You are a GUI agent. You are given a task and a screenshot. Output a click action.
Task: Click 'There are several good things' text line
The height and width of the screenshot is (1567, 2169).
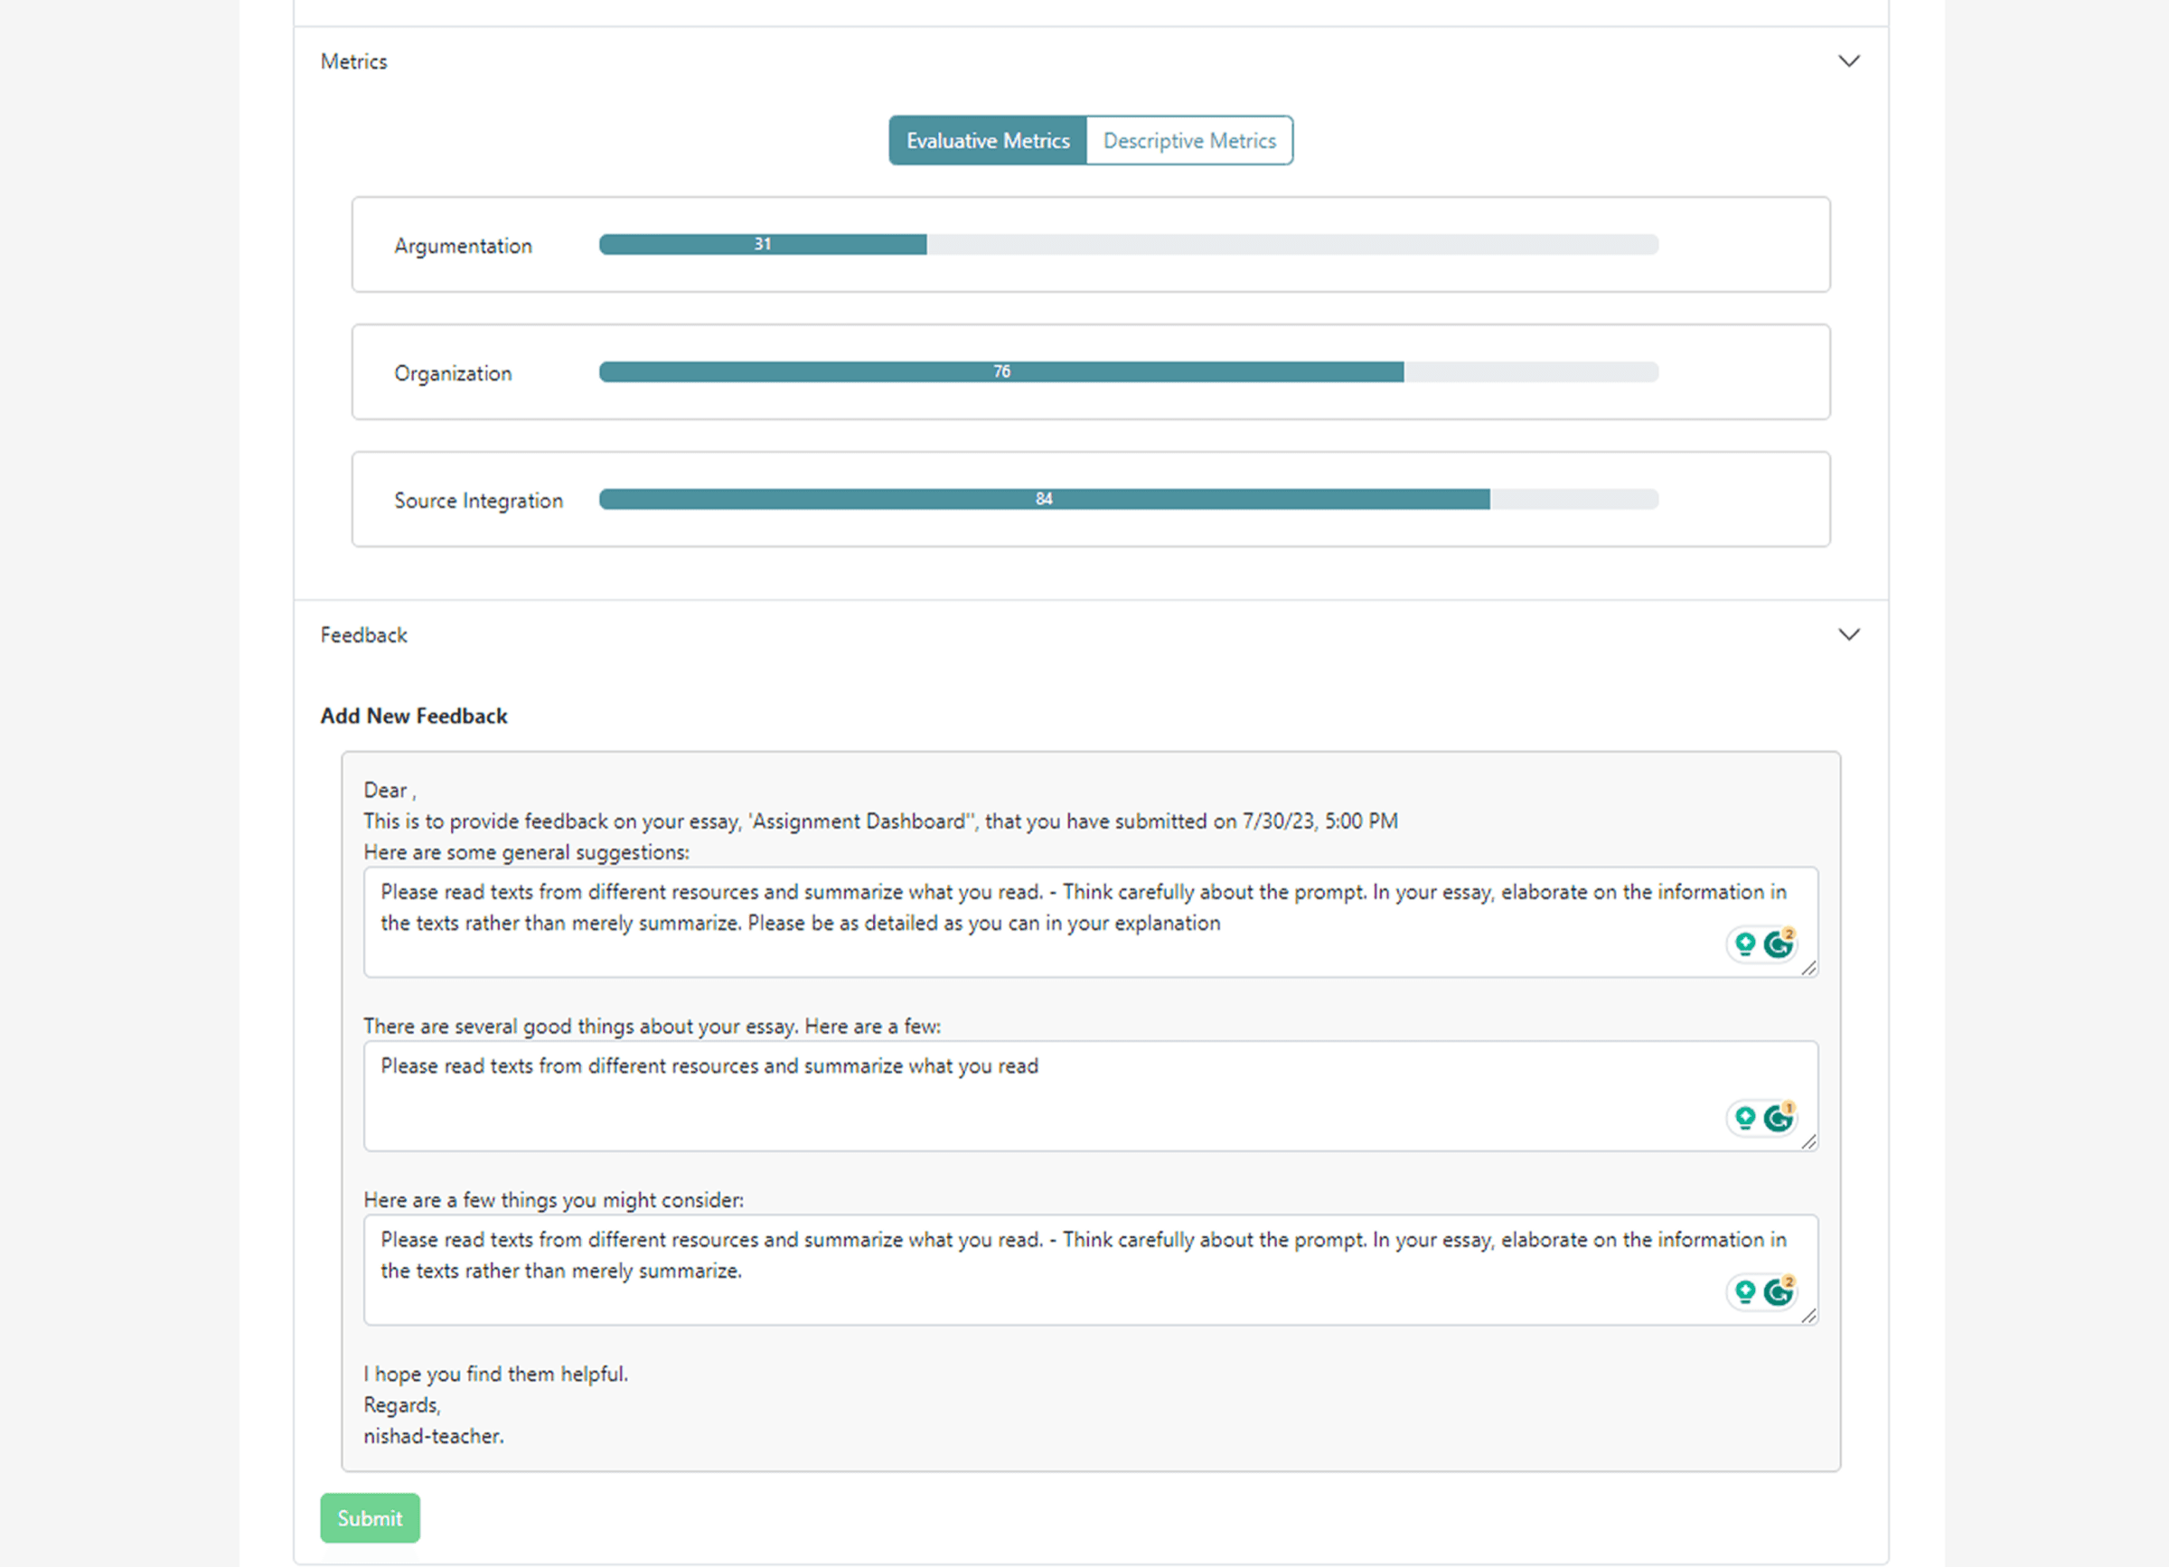point(653,1026)
